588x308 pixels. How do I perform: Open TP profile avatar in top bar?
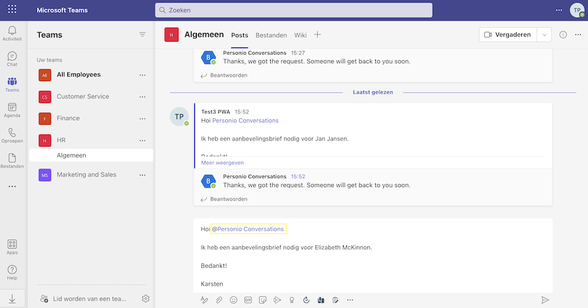click(x=577, y=10)
